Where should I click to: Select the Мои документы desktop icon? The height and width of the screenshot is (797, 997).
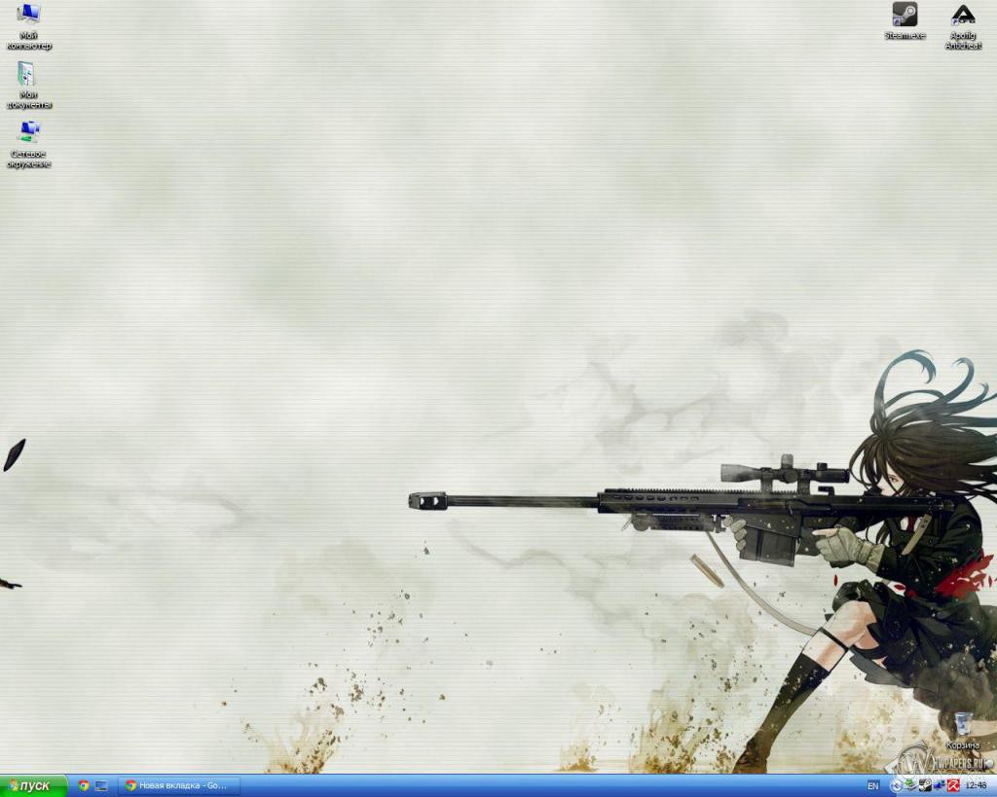pyautogui.click(x=28, y=86)
